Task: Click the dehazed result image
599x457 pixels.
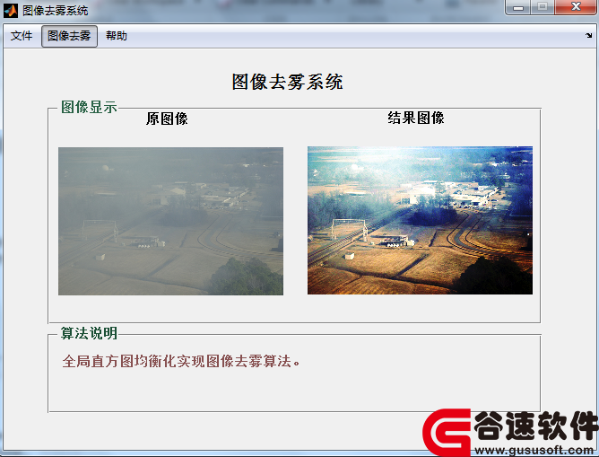Action: point(420,220)
